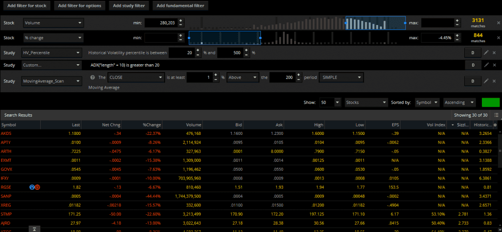Open Sorted by Symbol dropdown
The height and width of the screenshot is (232, 502).
tap(427, 103)
